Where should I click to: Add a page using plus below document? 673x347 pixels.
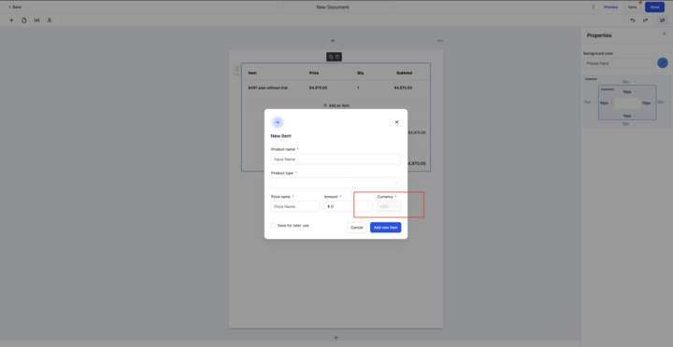pyautogui.click(x=336, y=338)
